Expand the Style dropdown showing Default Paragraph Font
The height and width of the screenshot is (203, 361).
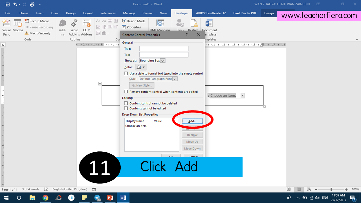click(175, 79)
